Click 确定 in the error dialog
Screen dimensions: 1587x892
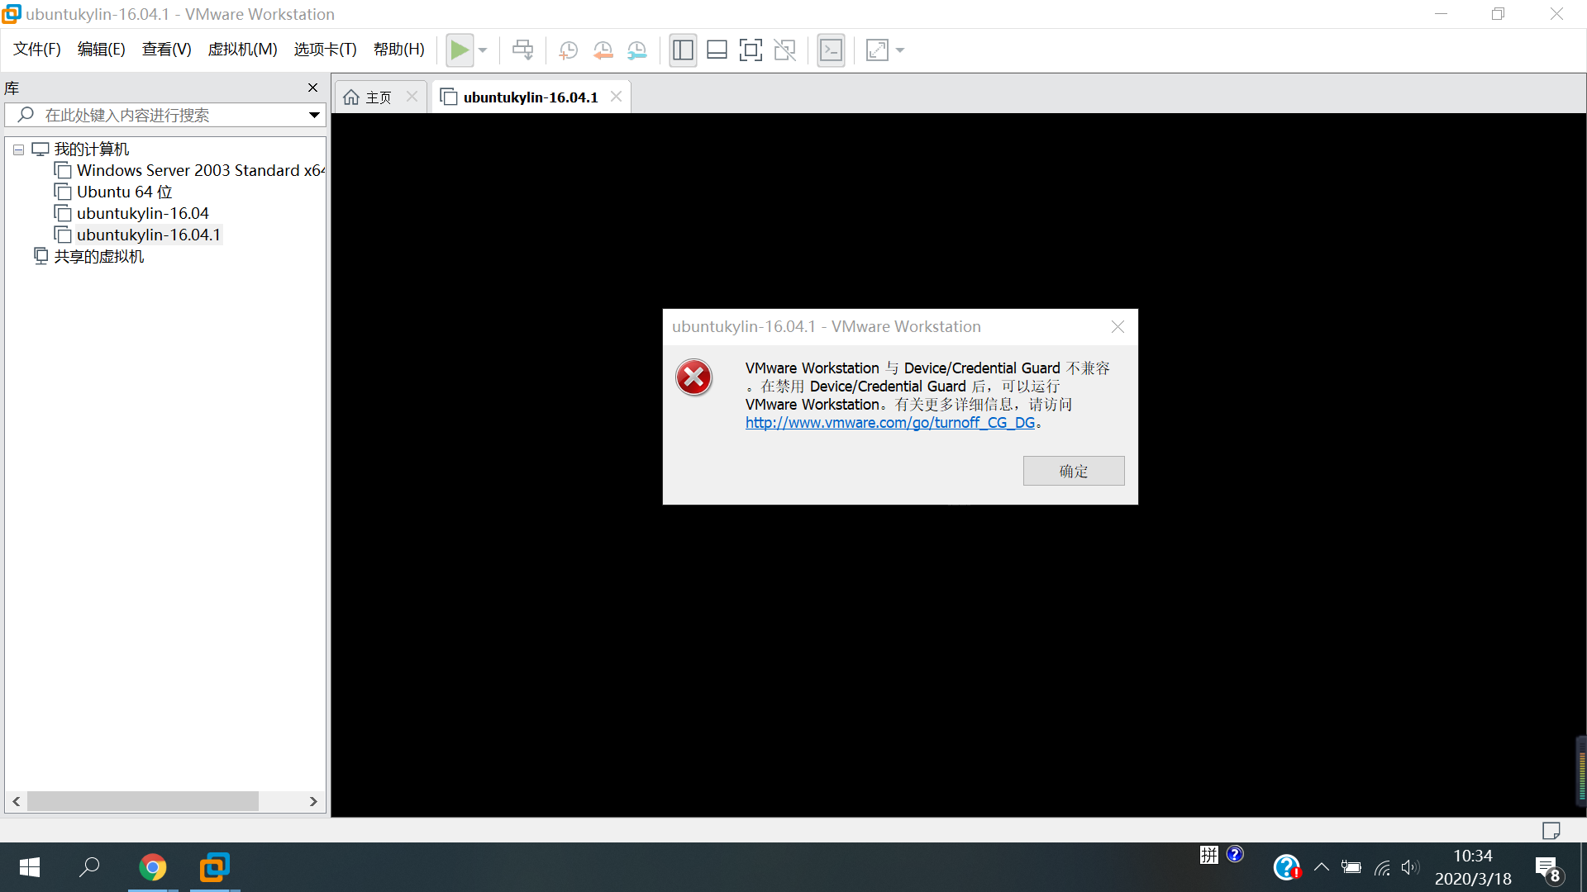pyautogui.click(x=1074, y=471)
